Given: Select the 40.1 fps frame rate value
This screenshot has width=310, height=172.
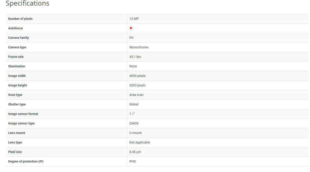Looking at the screenshot, I should (x=135, y=57).
